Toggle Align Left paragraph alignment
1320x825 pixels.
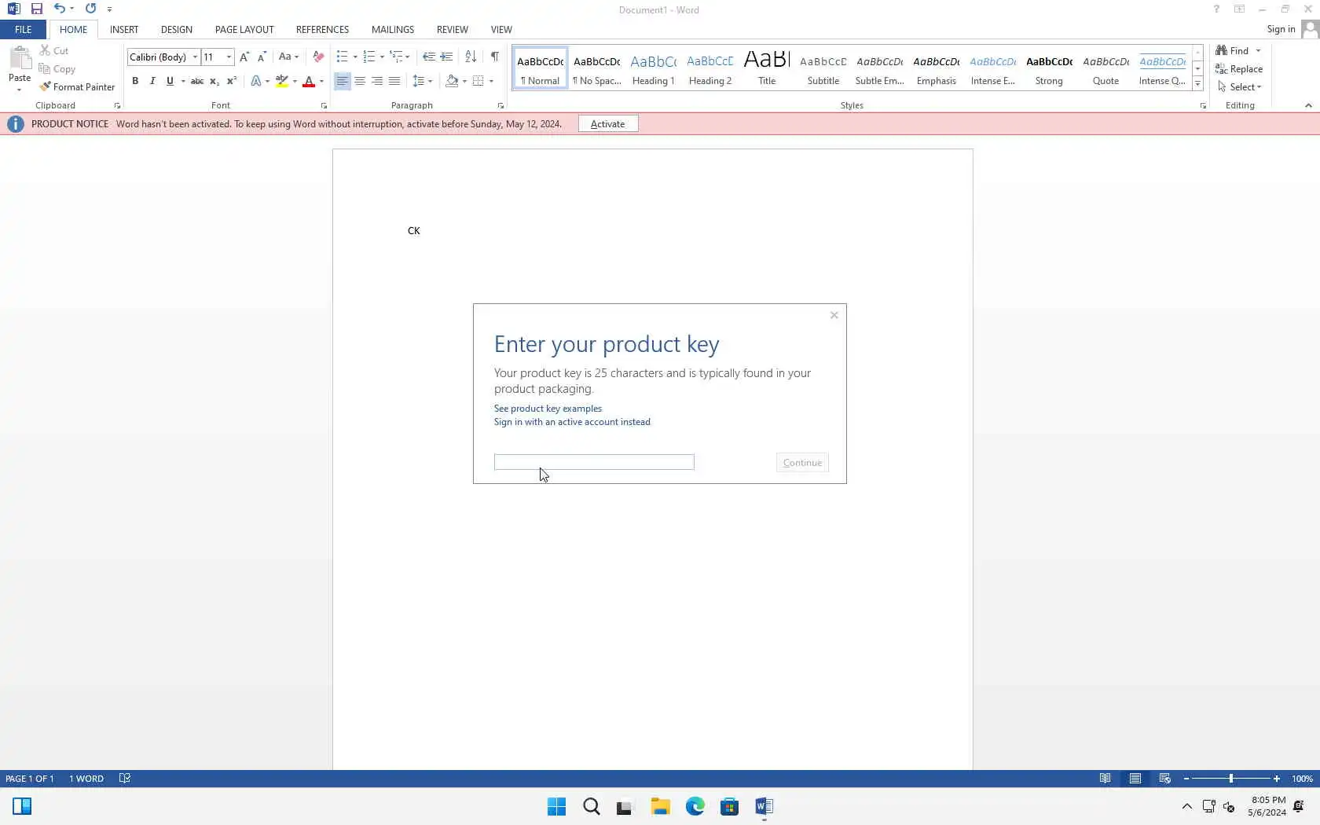tap(343, 81)
